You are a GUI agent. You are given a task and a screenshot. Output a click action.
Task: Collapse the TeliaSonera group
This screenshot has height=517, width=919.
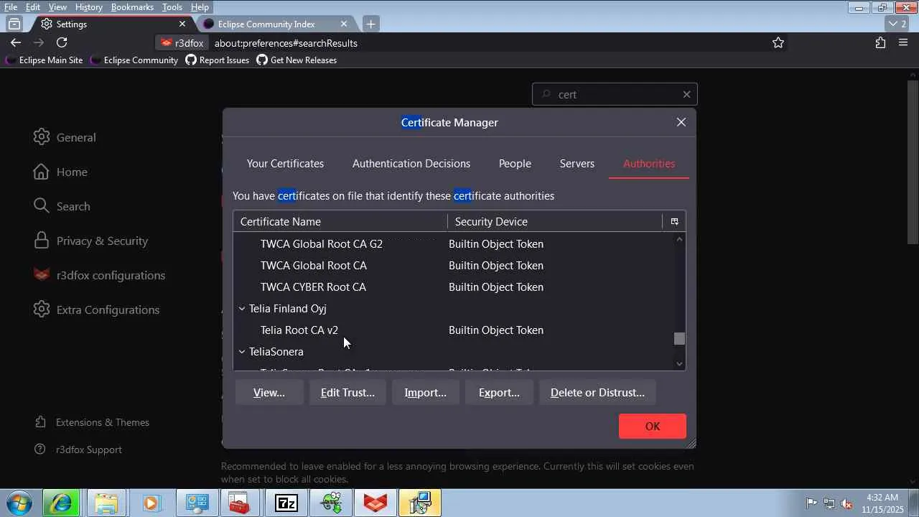[x=242, y=352]
